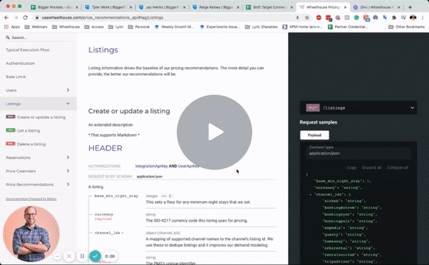
Task: Expand Price Recommendations section chevron
Action: [68, 184]
